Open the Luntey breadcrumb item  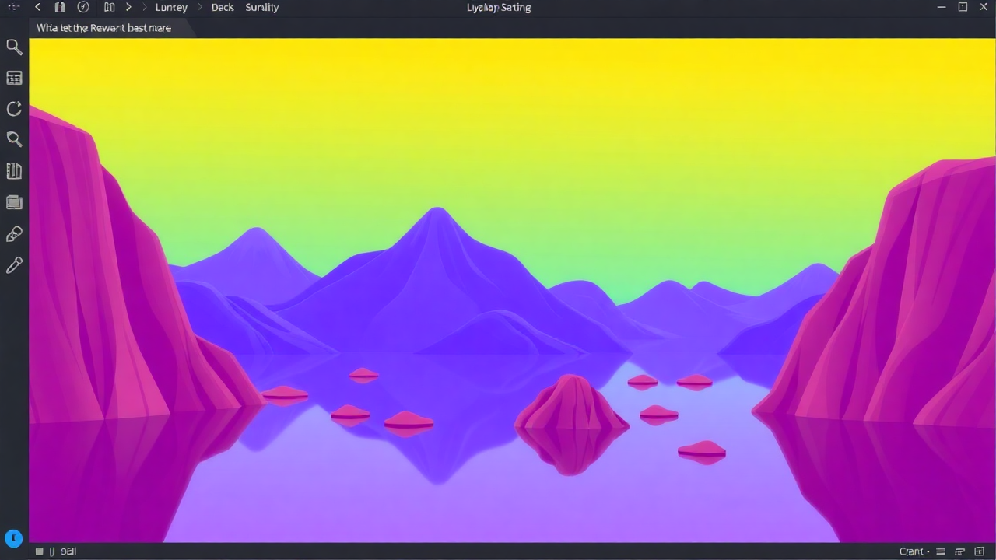pyautogui.click(x=171, y=7)
